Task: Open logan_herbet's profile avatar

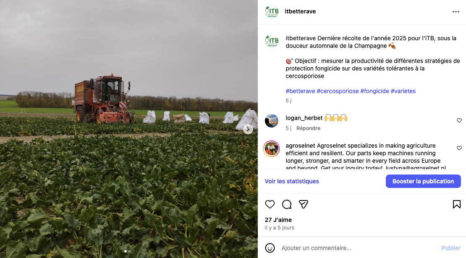Action: 272,121
